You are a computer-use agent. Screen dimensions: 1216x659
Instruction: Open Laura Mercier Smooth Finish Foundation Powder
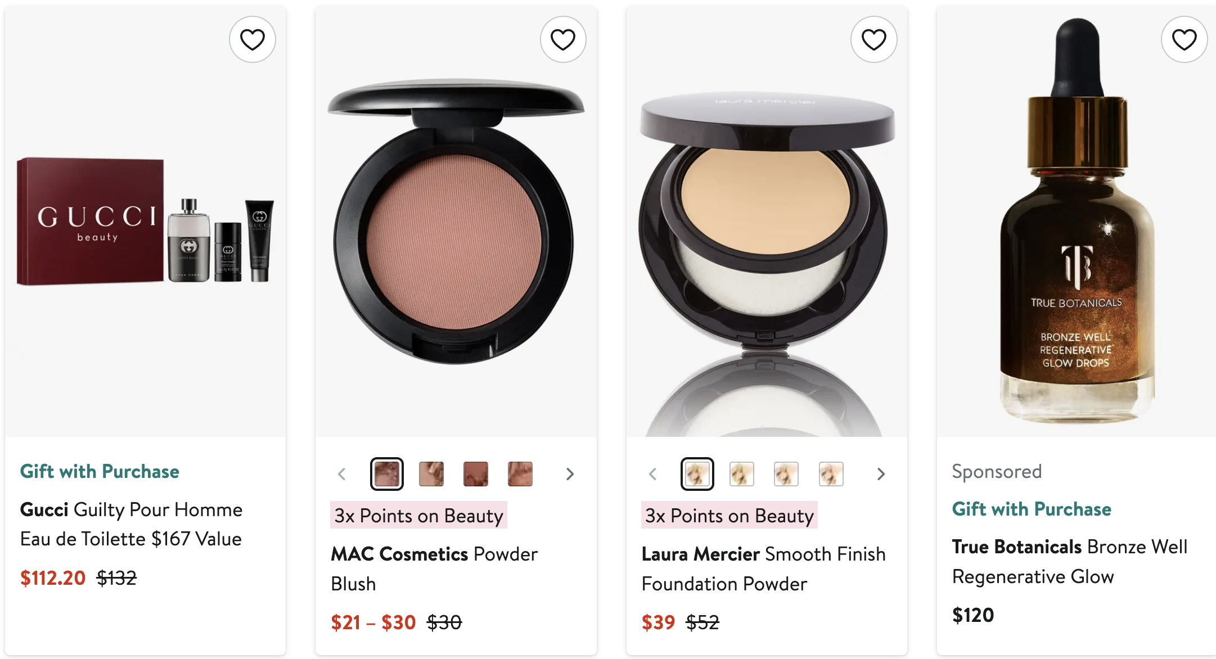pyautogui.click(x=764, y=568)
